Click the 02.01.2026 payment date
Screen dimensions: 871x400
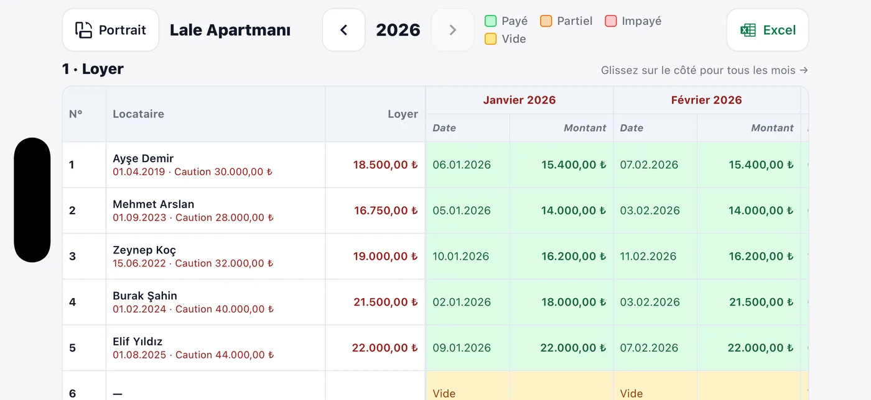pyautogui.click(x=462, y=302)
